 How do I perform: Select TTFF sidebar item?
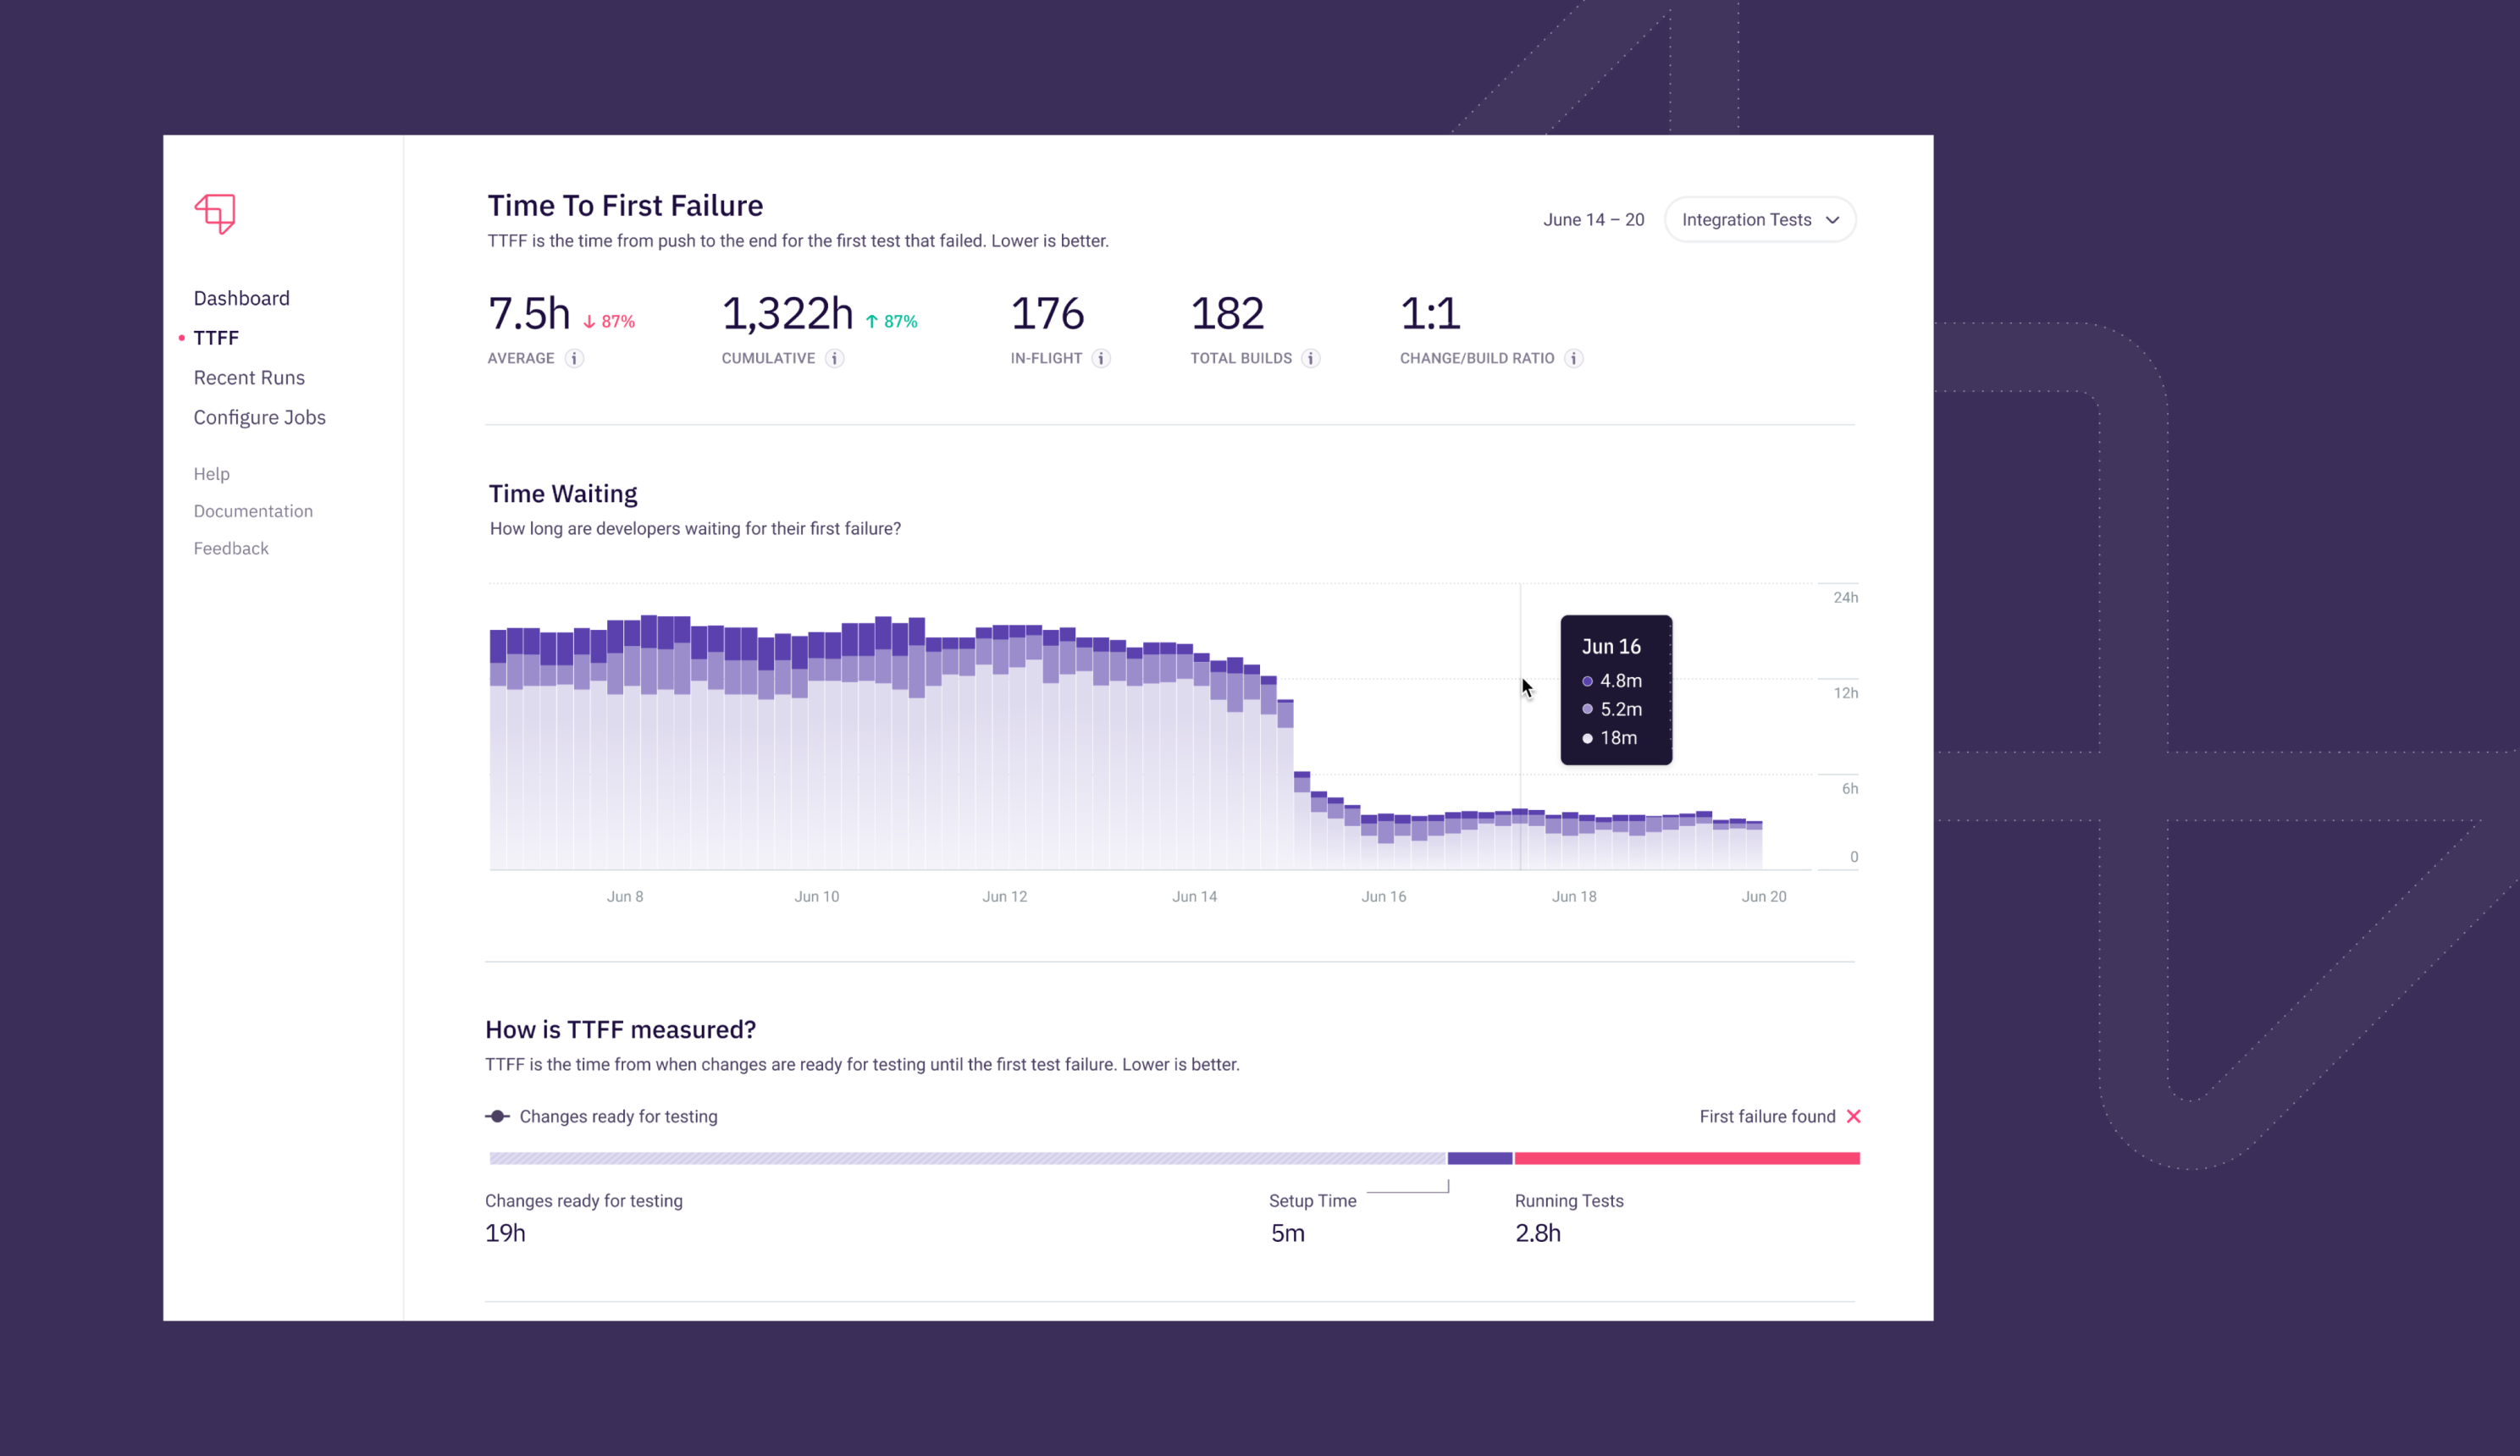tap(216, 338)
